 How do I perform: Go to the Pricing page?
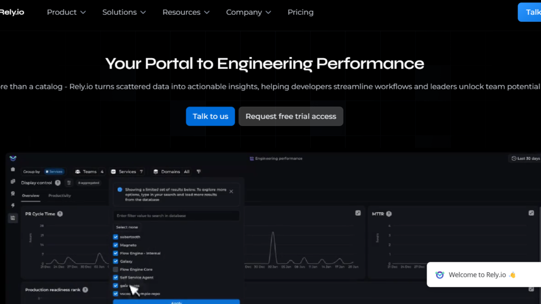click(301, 13)
